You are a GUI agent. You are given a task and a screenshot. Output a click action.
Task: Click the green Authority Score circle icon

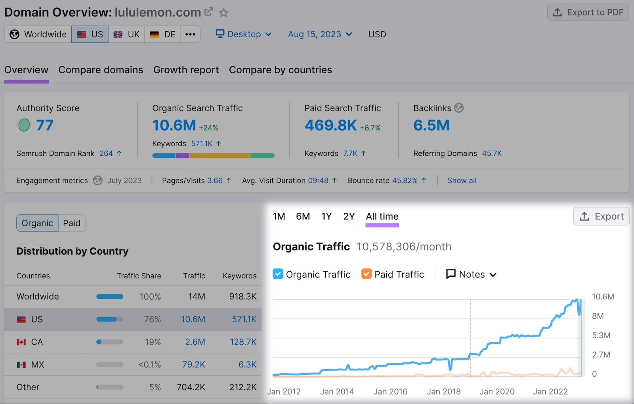click(x=24, y=125)
